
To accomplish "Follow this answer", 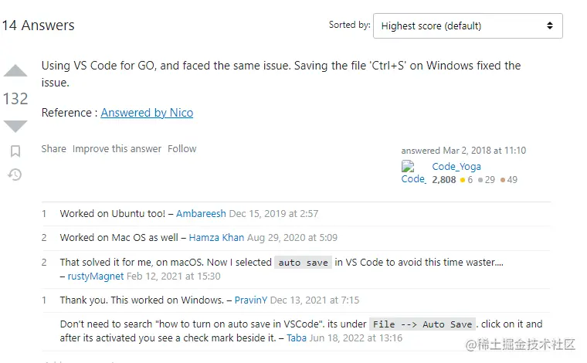I will pos(182,149).
